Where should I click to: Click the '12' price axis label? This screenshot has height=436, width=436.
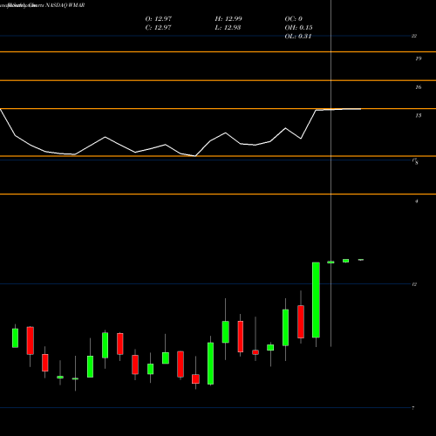click(x=414, y=284)
